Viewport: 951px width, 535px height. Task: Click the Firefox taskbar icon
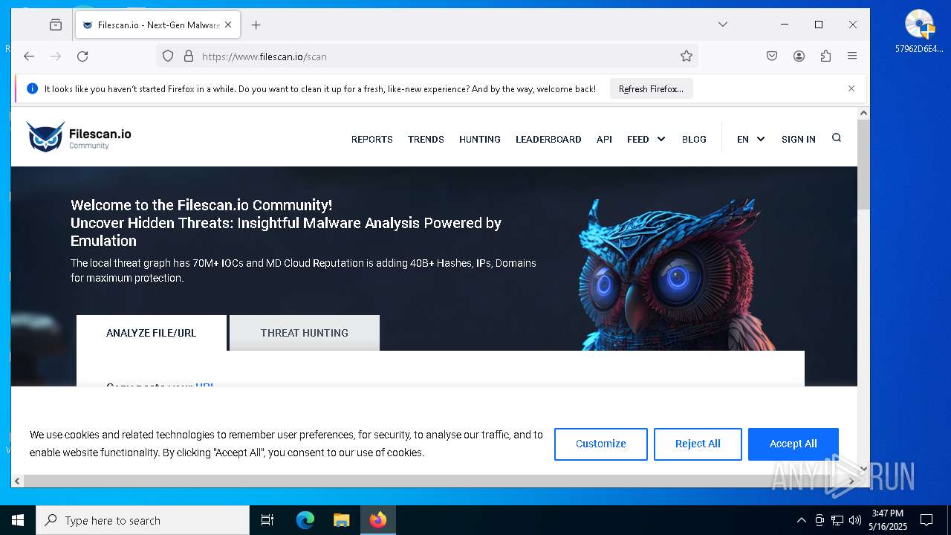pyautogui.click(x=378, y=520)
